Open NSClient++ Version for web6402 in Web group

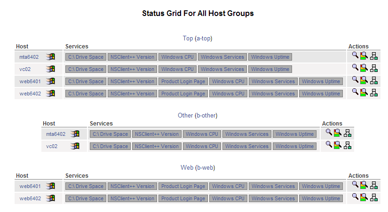click(x=132, y=198)
